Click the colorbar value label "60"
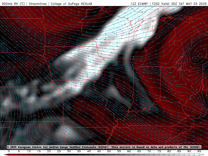Viewport: 208px width, 156px height. pos(129,151)
